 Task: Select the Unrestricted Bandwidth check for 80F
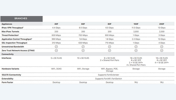point(110,46)
